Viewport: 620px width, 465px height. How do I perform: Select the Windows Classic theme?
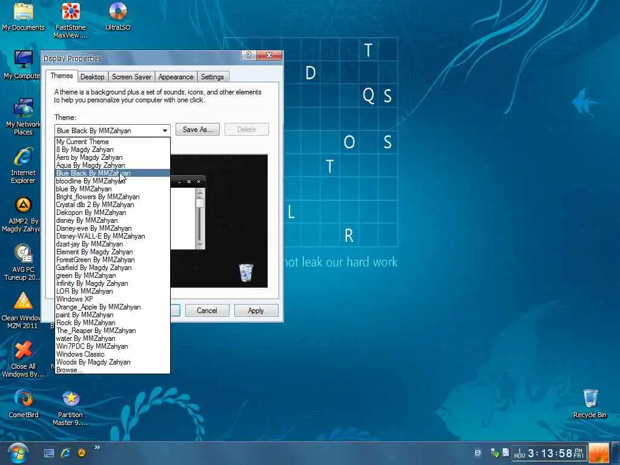point(112,354)
